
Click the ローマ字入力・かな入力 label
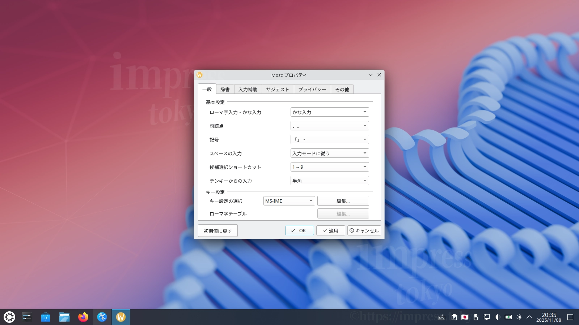(235, 112)
